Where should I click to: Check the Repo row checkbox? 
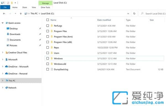pos(48,47)
